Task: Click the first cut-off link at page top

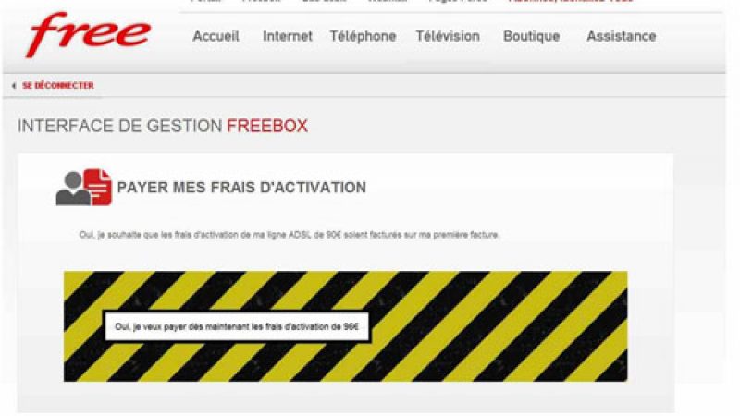Action: (x=206, y=2)
